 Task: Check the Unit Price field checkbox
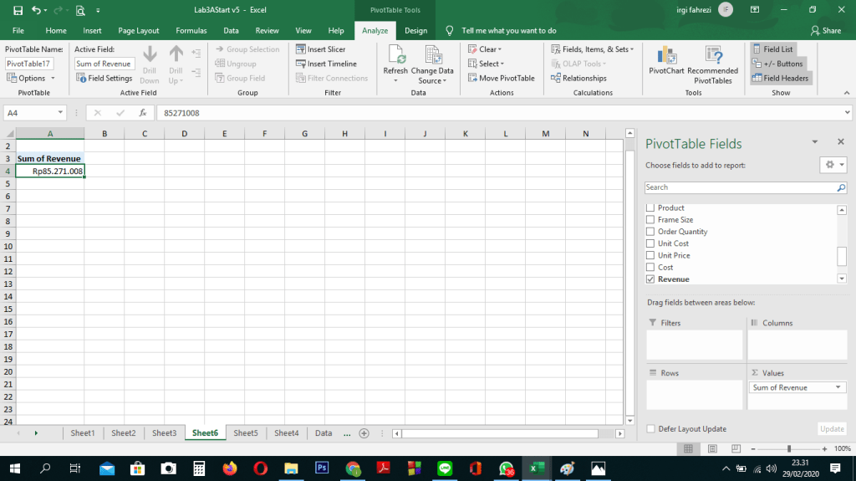pos(650,255)
